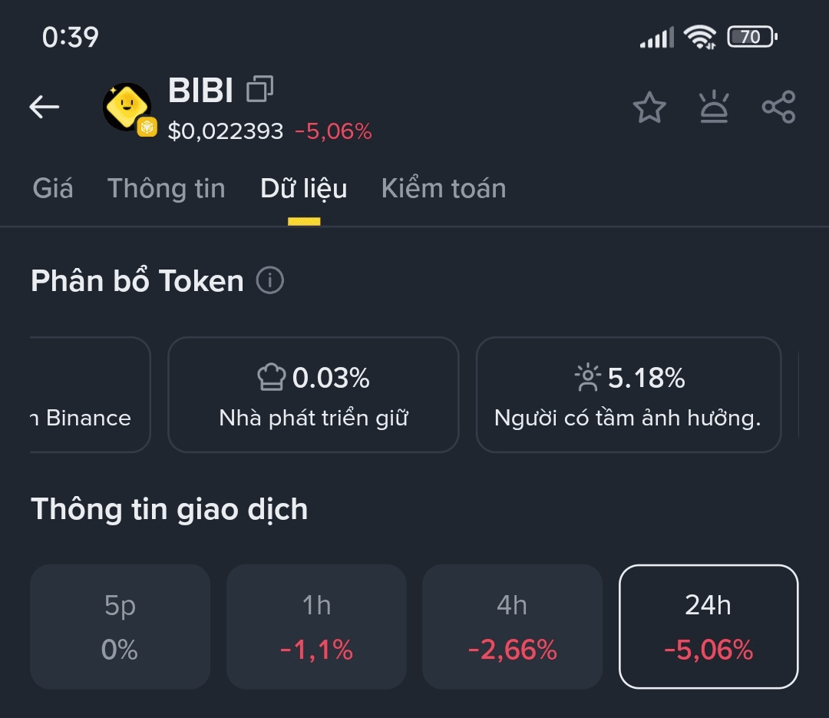The width and height of the screenshot is (829, 718).
Task: Switch to the Thông tin tab
Action: [x=167, y=189]
